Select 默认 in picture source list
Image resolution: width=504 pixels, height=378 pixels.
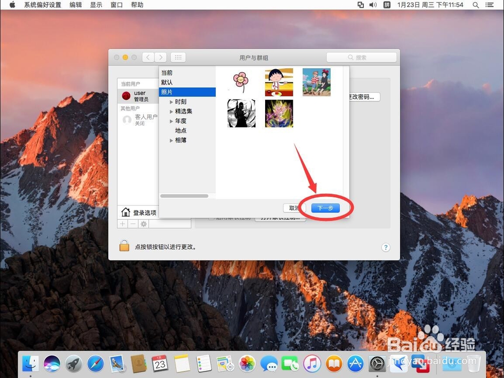pos(187,82)
